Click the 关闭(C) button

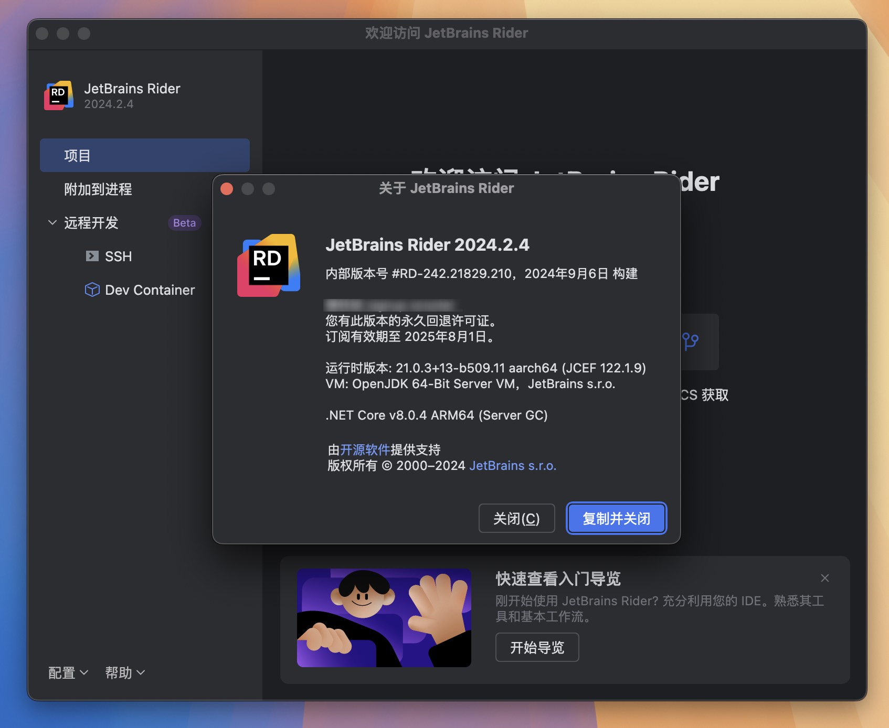(517, 518)
